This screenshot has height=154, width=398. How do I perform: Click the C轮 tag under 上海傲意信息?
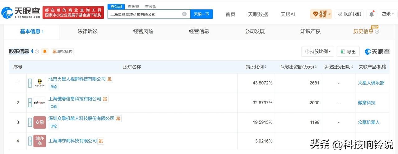pos(54,106)
